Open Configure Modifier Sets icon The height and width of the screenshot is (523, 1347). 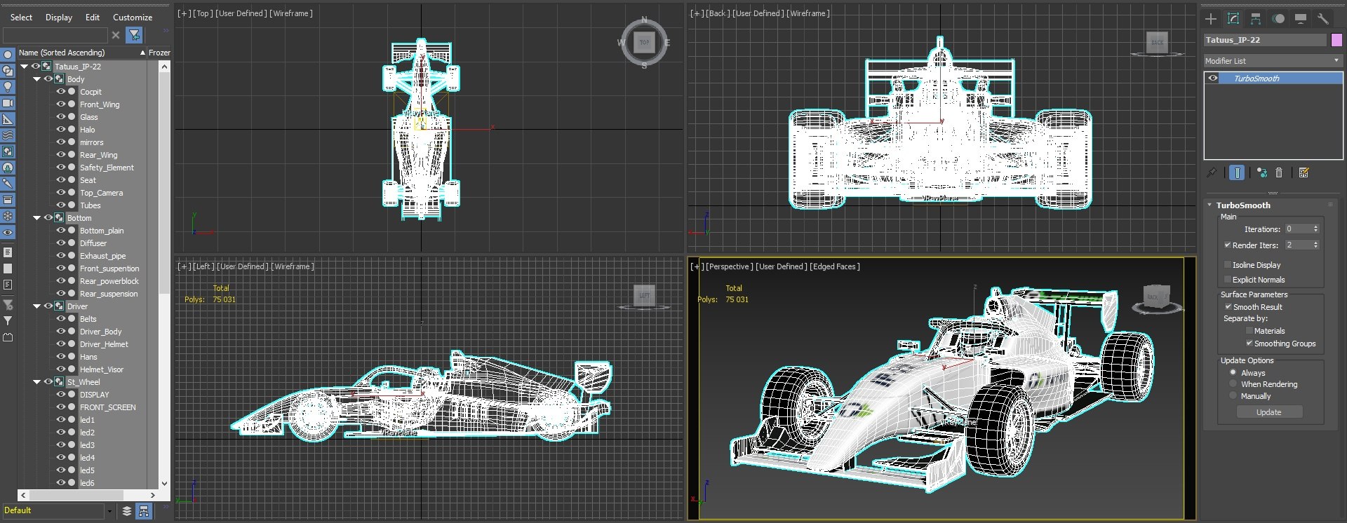[x=1304, y=172]
